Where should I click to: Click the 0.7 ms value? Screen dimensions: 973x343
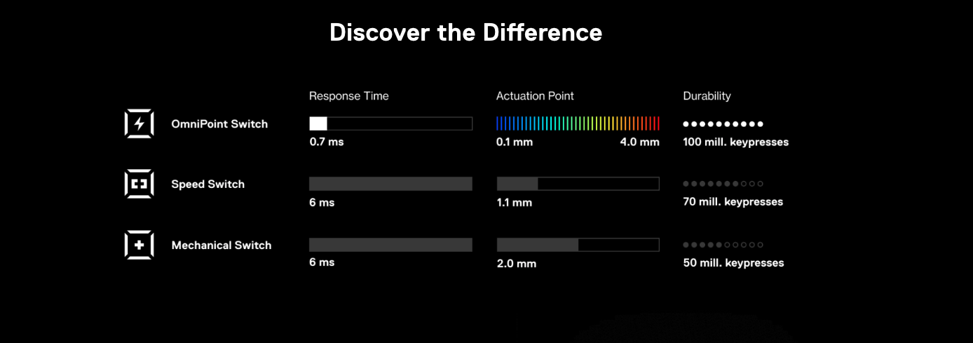tap(327, 142)
